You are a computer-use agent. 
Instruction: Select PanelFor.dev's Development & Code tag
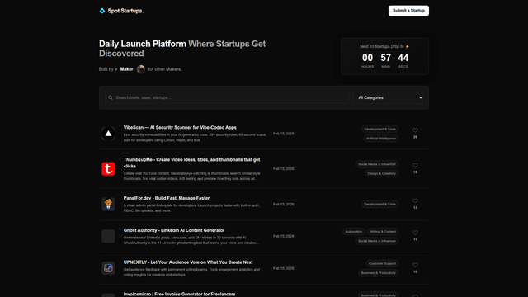pyautogui.click(x=379, y=204)
